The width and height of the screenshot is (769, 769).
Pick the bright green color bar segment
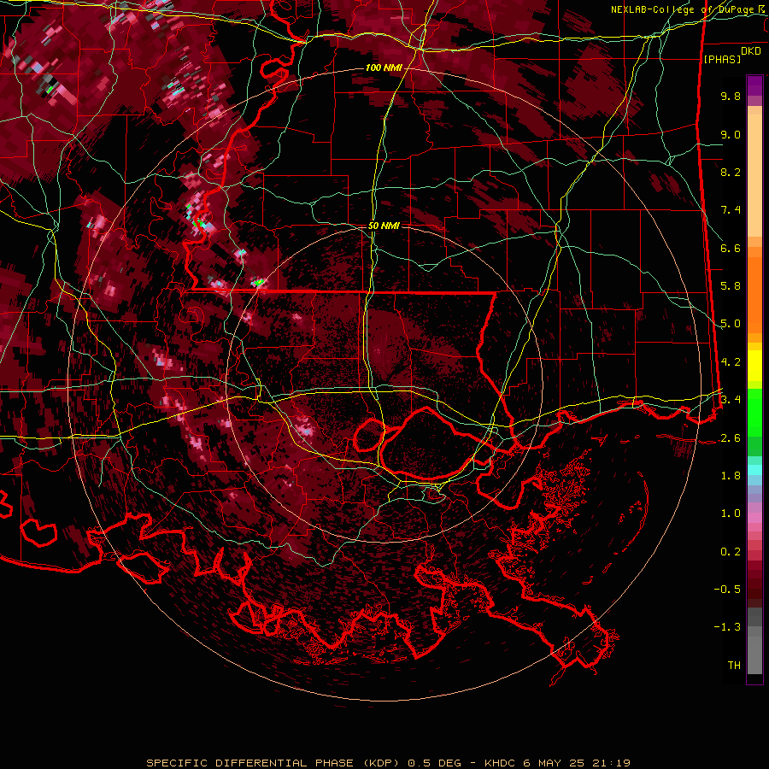coord(754,412)
